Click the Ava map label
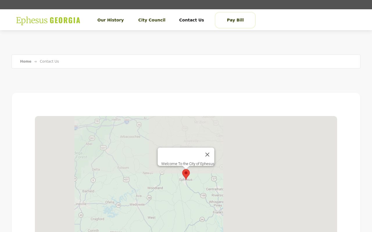The image size is (372, 232). click(139, 196)
